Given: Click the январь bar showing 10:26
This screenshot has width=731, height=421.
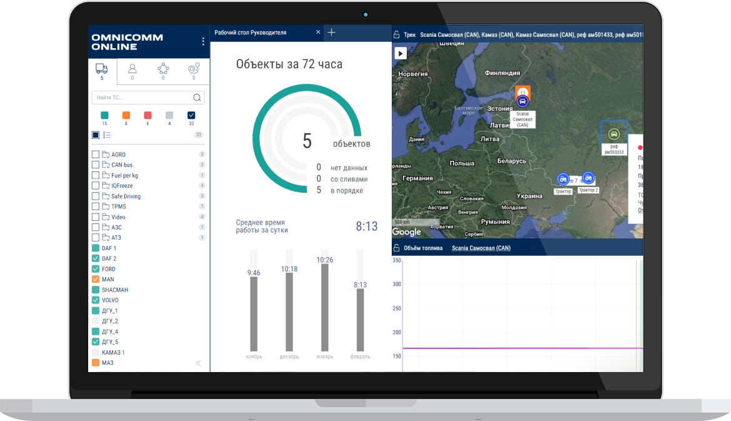Looking at the screenshot, I should (x=325, y=308).
